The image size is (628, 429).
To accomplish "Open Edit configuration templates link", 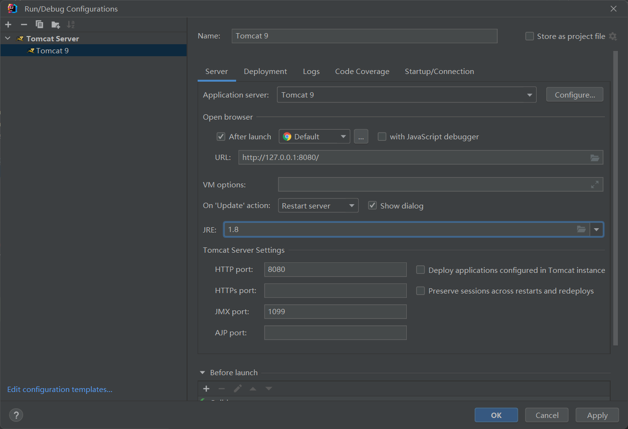I will 60,390.
